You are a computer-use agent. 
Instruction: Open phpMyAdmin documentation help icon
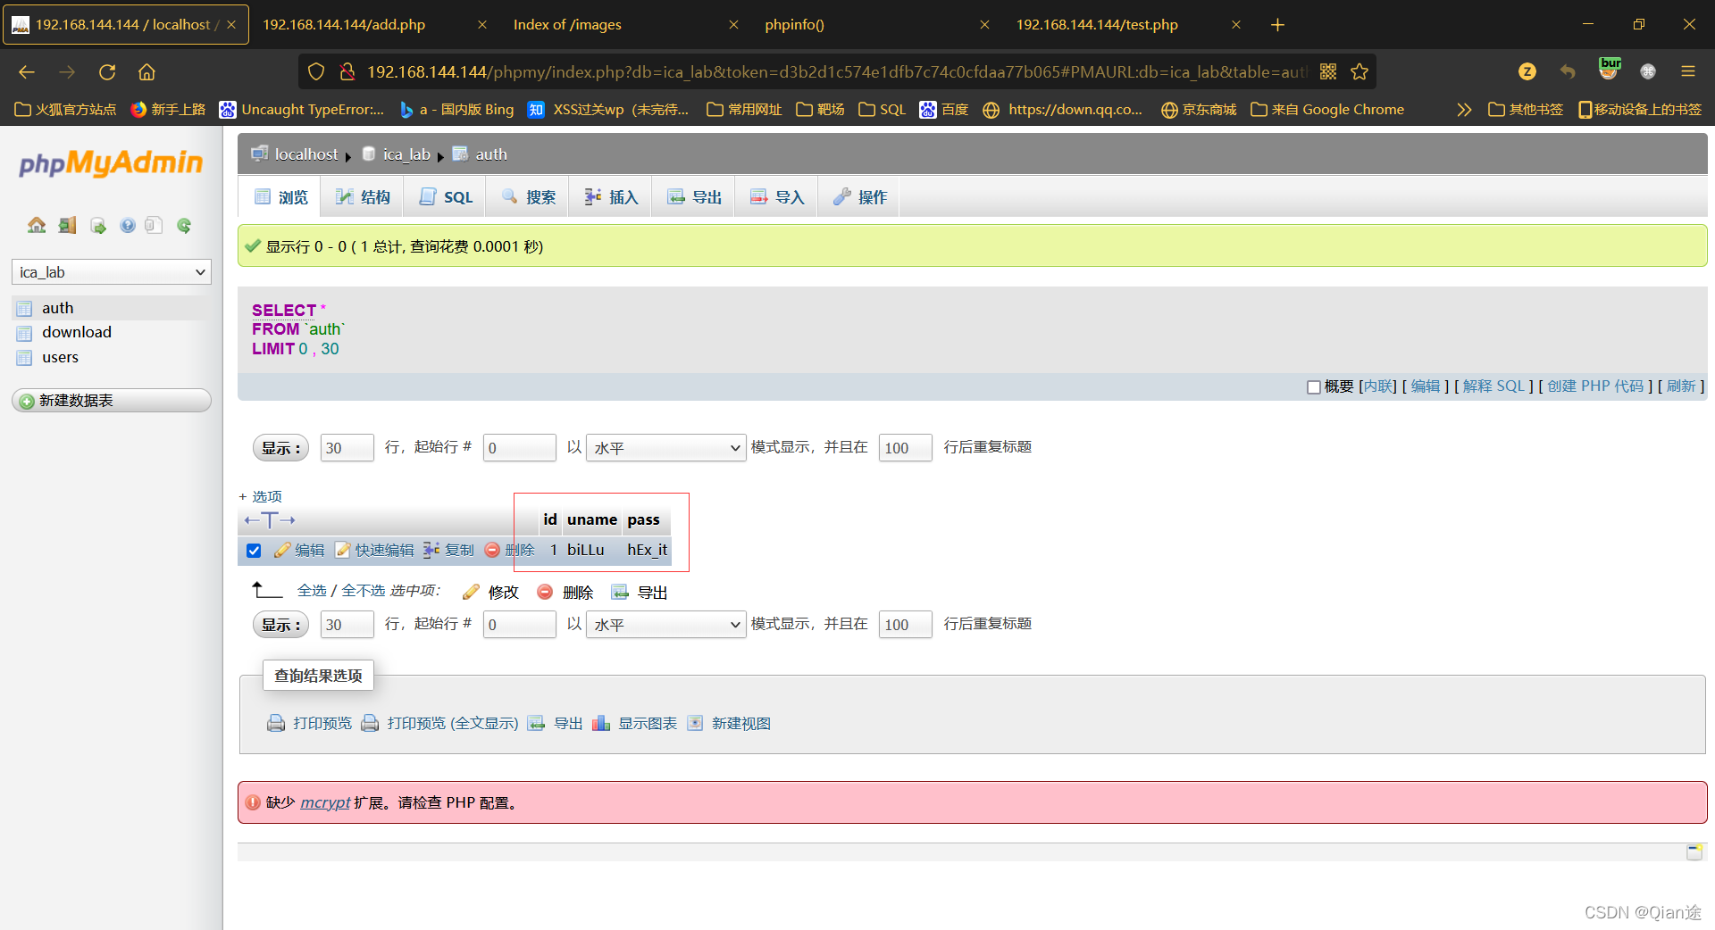pyautogui.click(x=128, y=225)
